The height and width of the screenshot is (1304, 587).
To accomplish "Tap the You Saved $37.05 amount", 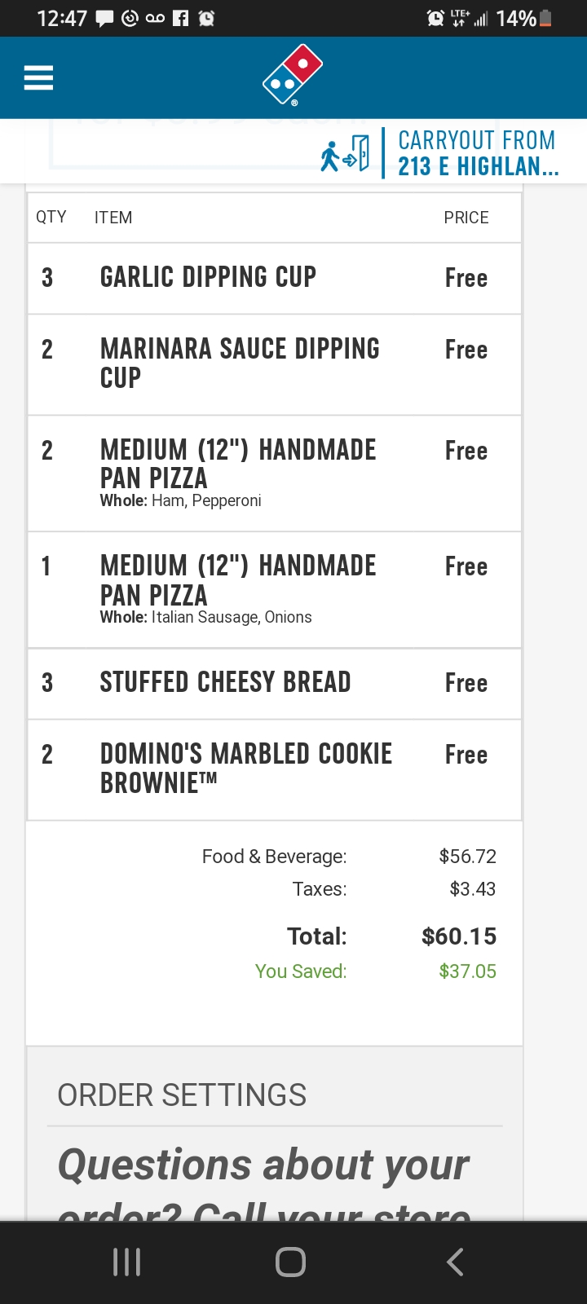I will (x=467, y=971).
